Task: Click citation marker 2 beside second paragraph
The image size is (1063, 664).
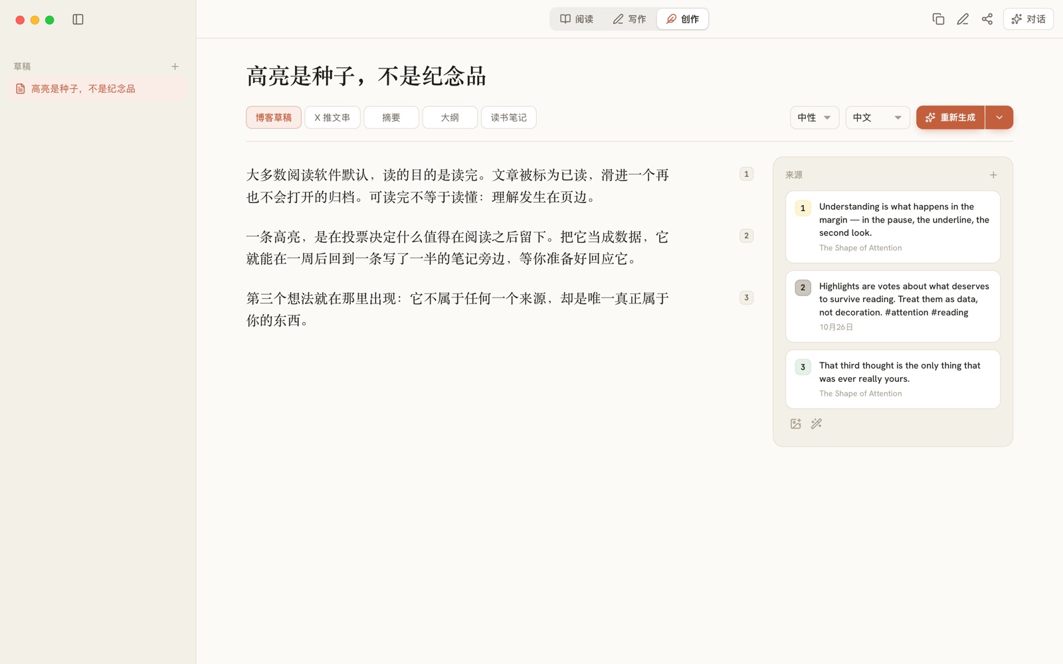Action: coord(746,236)
